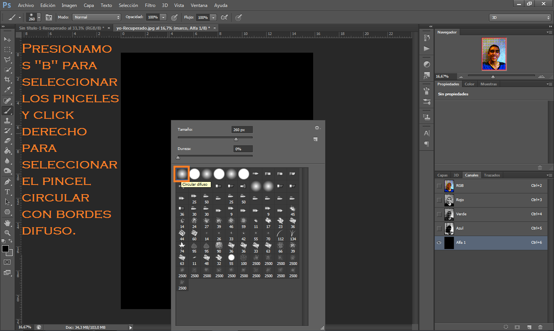This screenshot has width=554, height=331.
Task: Select the Quick Selection tool
Action: [7, 70]
